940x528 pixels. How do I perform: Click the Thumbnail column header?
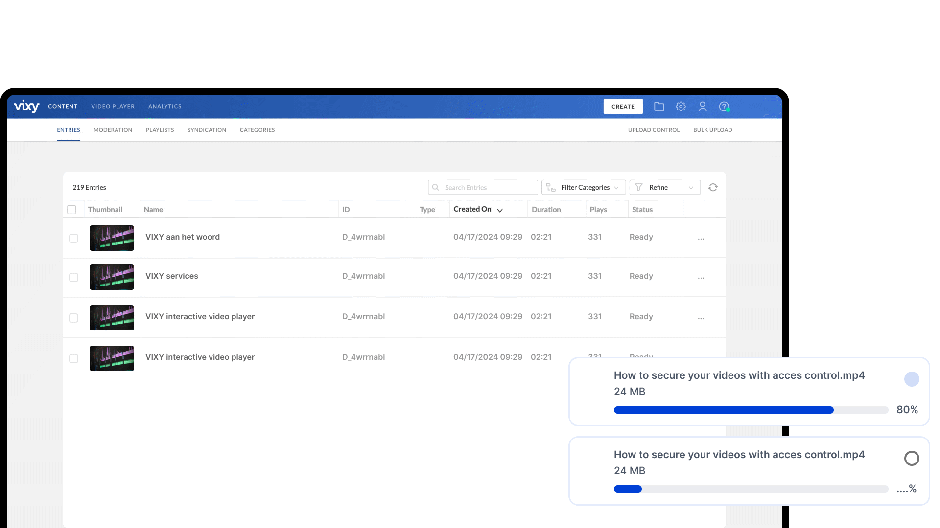(x=105, y=210)
